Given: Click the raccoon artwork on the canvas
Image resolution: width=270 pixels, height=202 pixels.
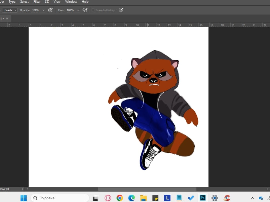Looking at the screenshot, I should click(153, 110).
